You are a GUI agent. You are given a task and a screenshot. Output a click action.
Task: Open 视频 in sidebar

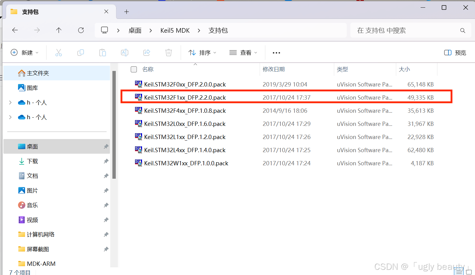click(57, 220)
